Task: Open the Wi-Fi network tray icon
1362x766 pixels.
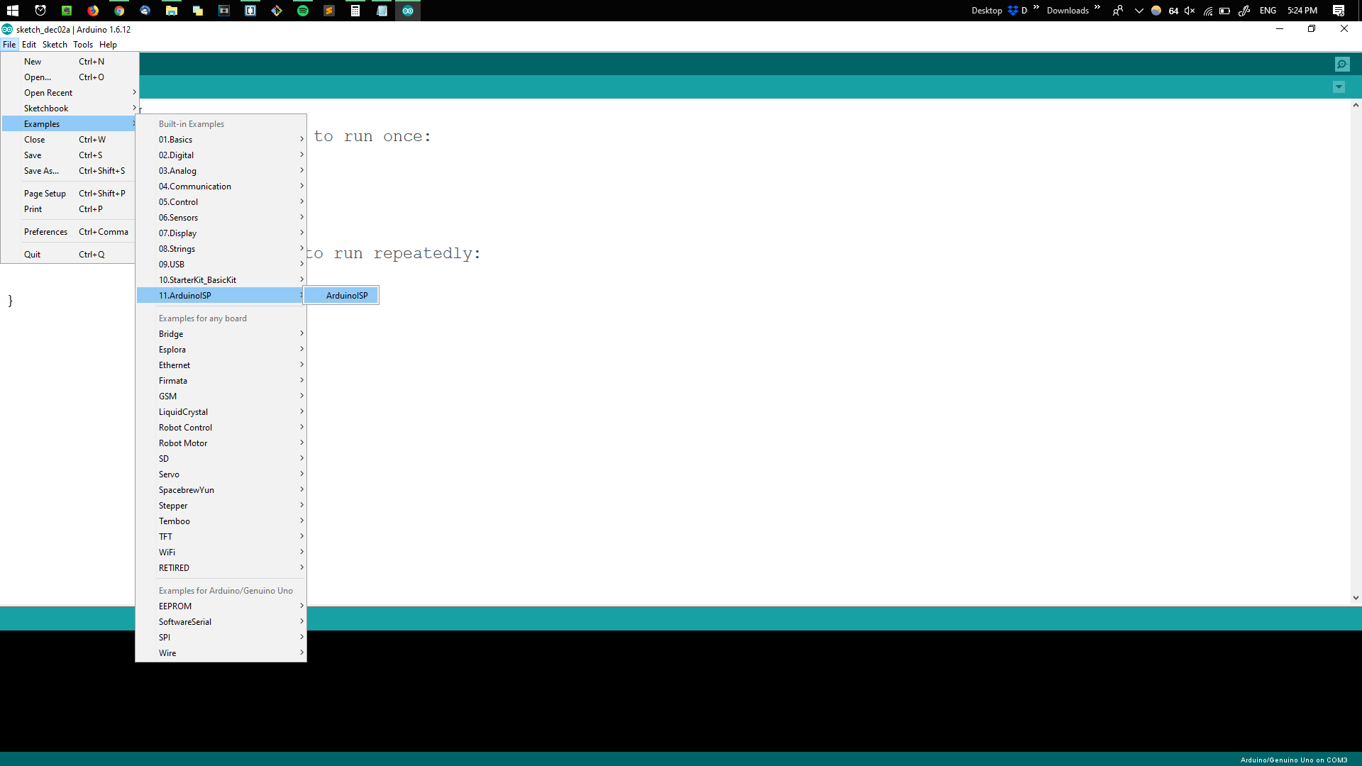Action: (x=1207, y=11)
